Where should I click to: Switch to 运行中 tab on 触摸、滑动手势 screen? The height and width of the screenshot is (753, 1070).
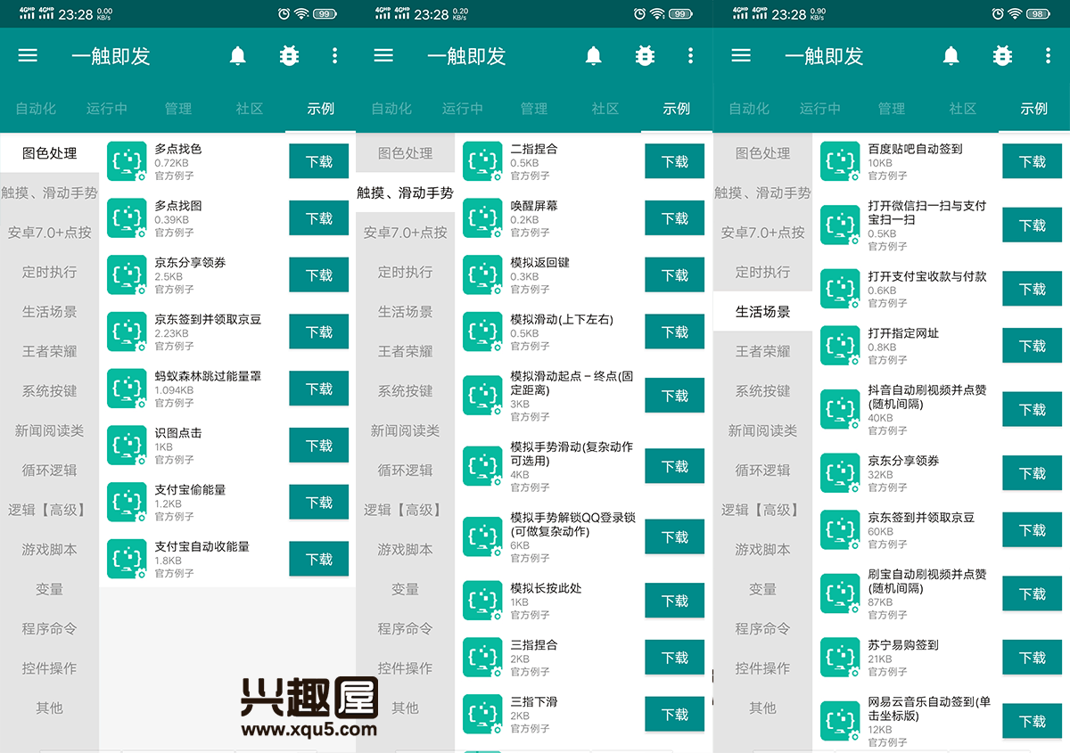463,109
